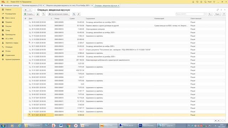The height and width of the screenshot is (128, 228).
Task: Open the Windows Start button
Action: tap(3, 126)
